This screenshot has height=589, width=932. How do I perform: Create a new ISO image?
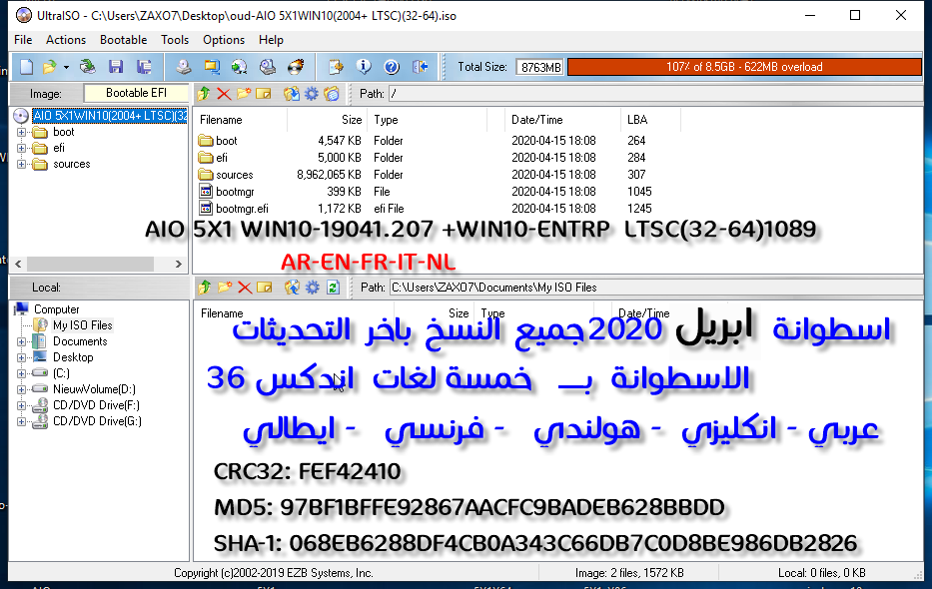[26, 67]
